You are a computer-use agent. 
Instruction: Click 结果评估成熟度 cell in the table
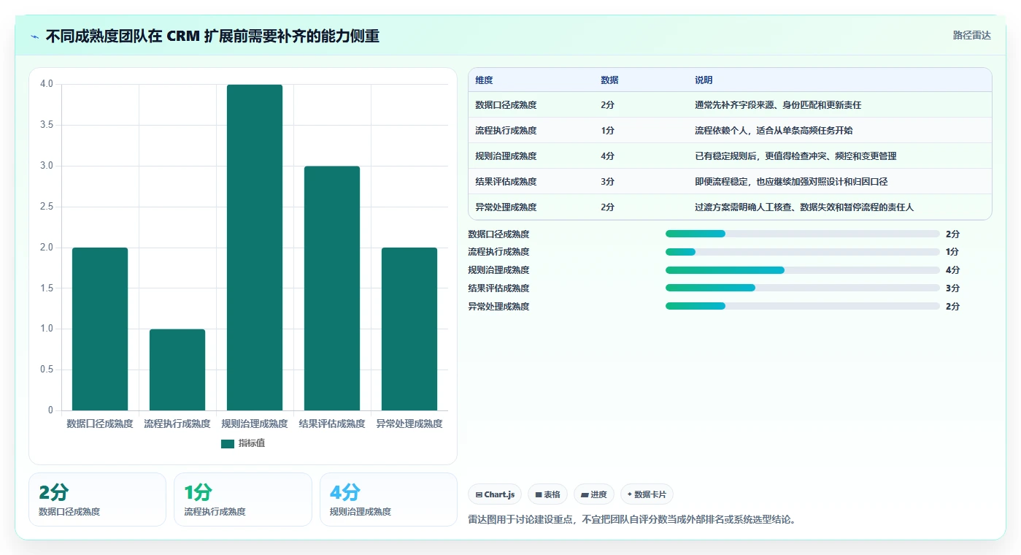[x=506, y=182]
